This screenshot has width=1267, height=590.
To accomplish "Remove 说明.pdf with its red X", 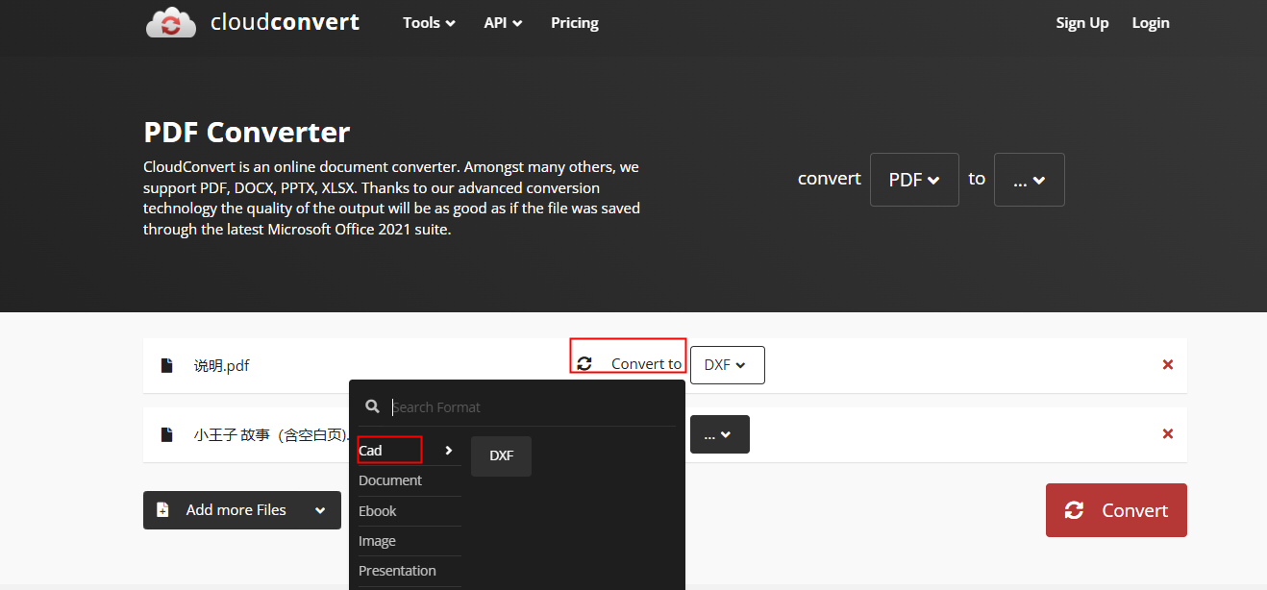I will tap(1168, 364).
